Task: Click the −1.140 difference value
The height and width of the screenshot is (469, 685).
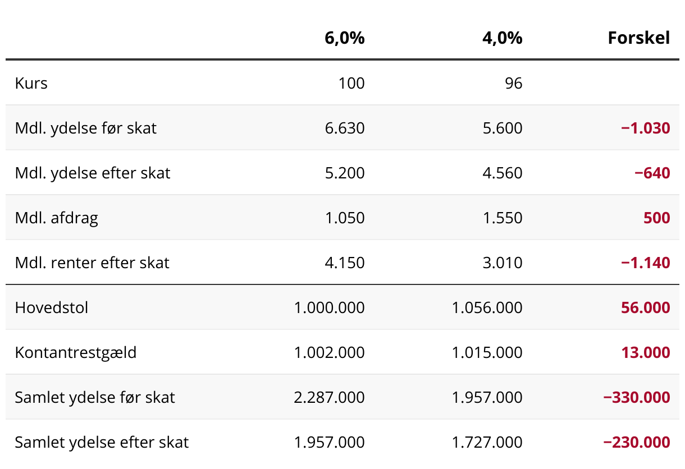Action: pyautogui.click(x=645, y=263)
